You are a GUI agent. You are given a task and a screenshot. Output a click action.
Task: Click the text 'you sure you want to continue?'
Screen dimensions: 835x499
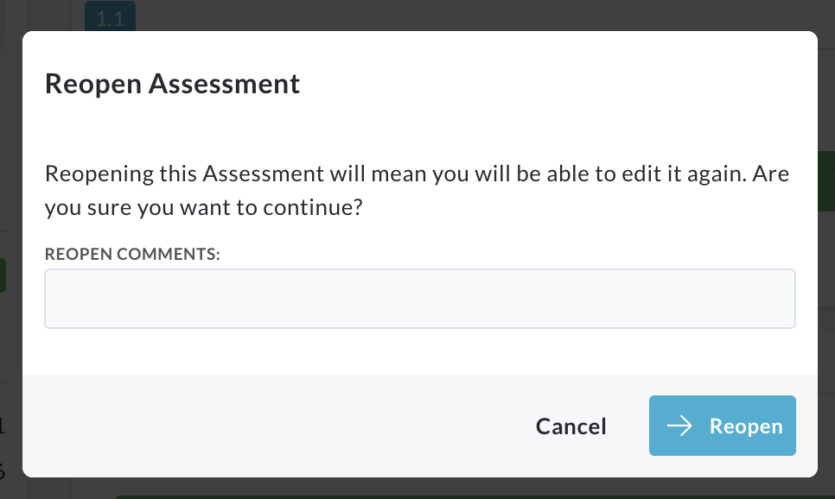click(x=203, y=207)
